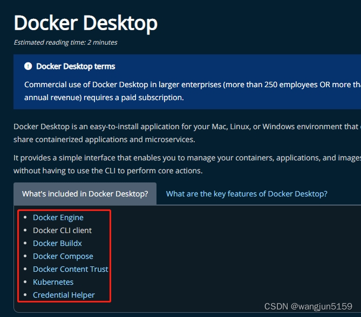Click the bullet point beside Kubernetes
The height and width of the screenshot is (317, 361).
click(x=25, y=282)
